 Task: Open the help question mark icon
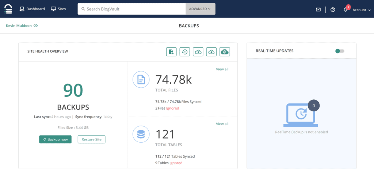tap(333, 9)
